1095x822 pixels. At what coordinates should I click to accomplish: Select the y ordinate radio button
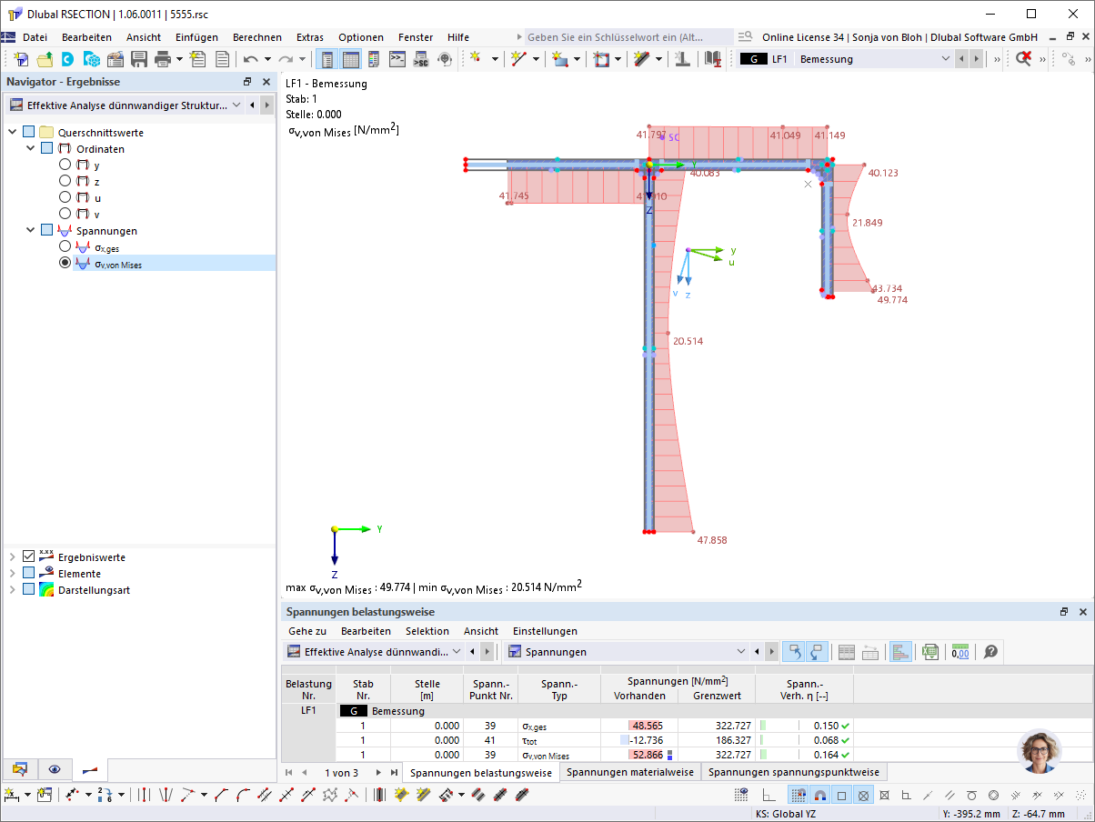point(65,165)
